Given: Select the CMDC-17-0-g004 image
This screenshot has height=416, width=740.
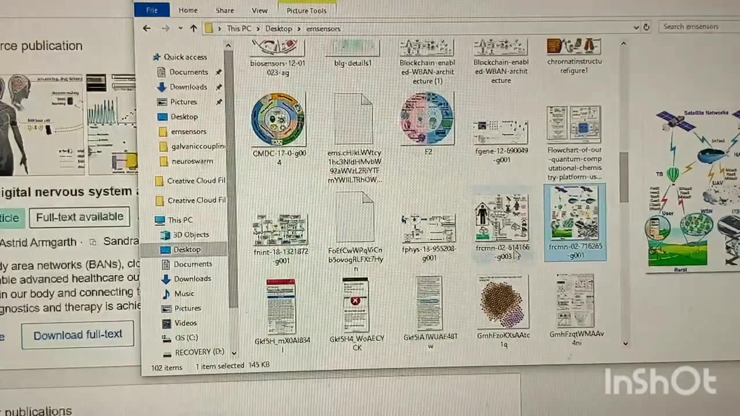Looking at the screenshot, I should tap(278, 128).
